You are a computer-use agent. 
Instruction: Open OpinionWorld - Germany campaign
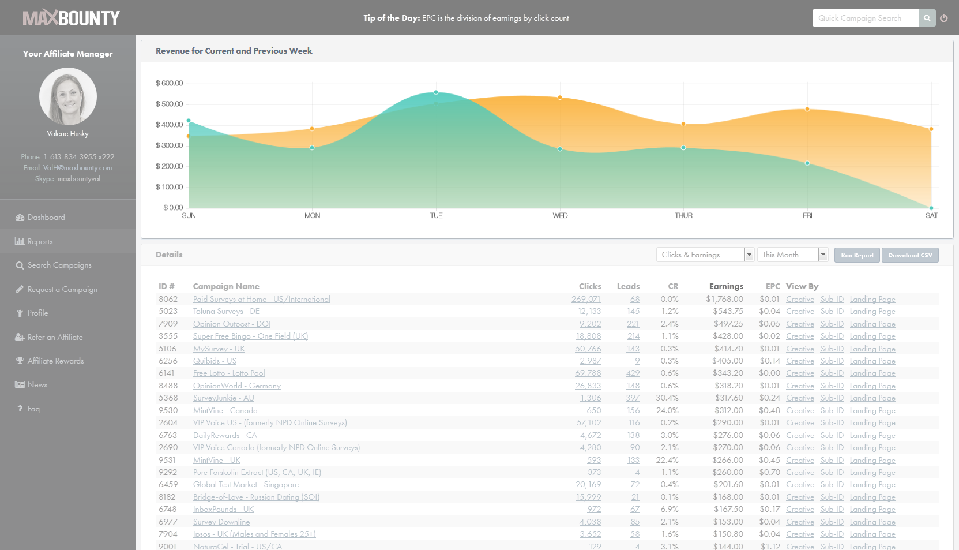coord(237,386)
